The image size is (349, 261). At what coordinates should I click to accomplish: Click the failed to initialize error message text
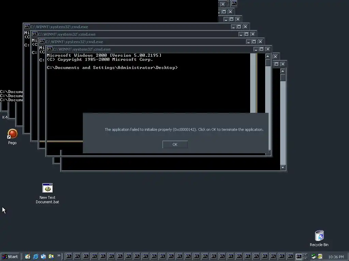pyautogui.click(x=184, y=129)
